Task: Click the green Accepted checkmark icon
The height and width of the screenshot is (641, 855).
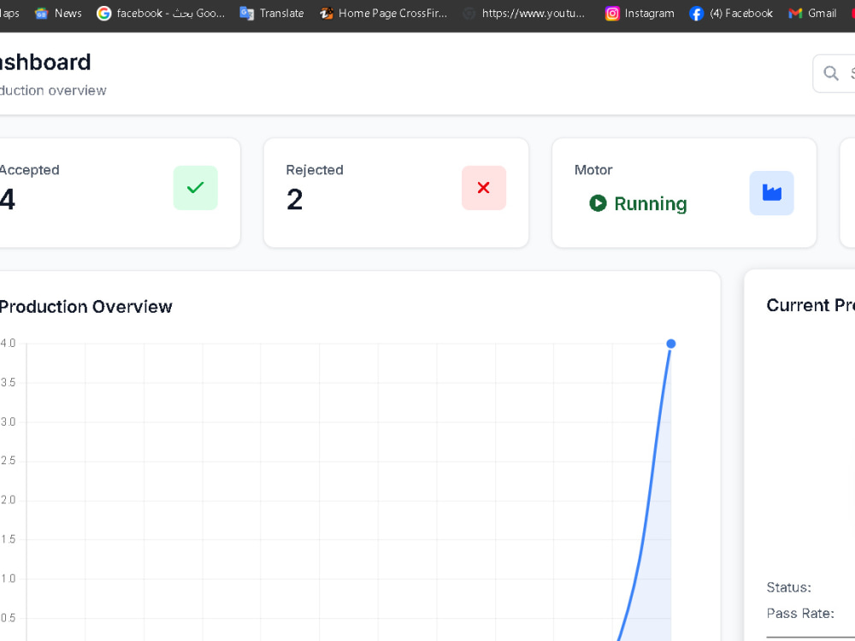Action: point(195,187)
